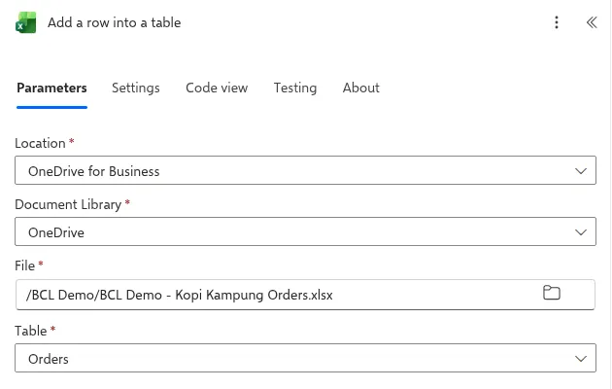Open the Testing tab

295,88
